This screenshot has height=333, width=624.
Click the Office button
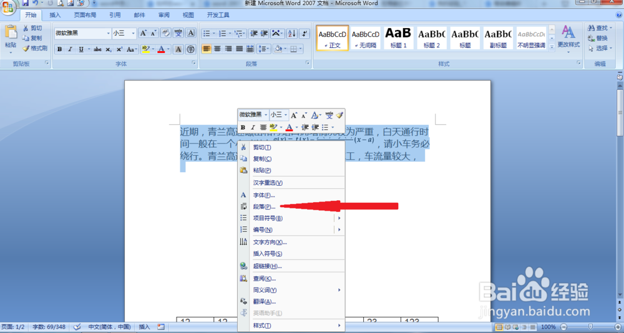coord(8,8)
